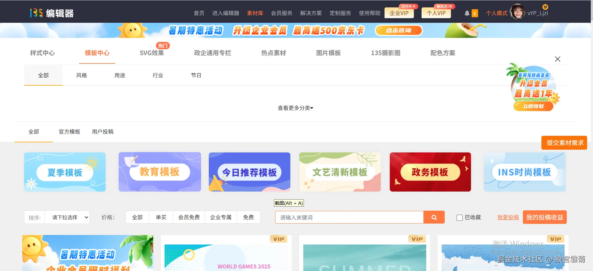This screenshot has width=593, height=271.
Task: Filter price by 单买
Action: (161, 217)
